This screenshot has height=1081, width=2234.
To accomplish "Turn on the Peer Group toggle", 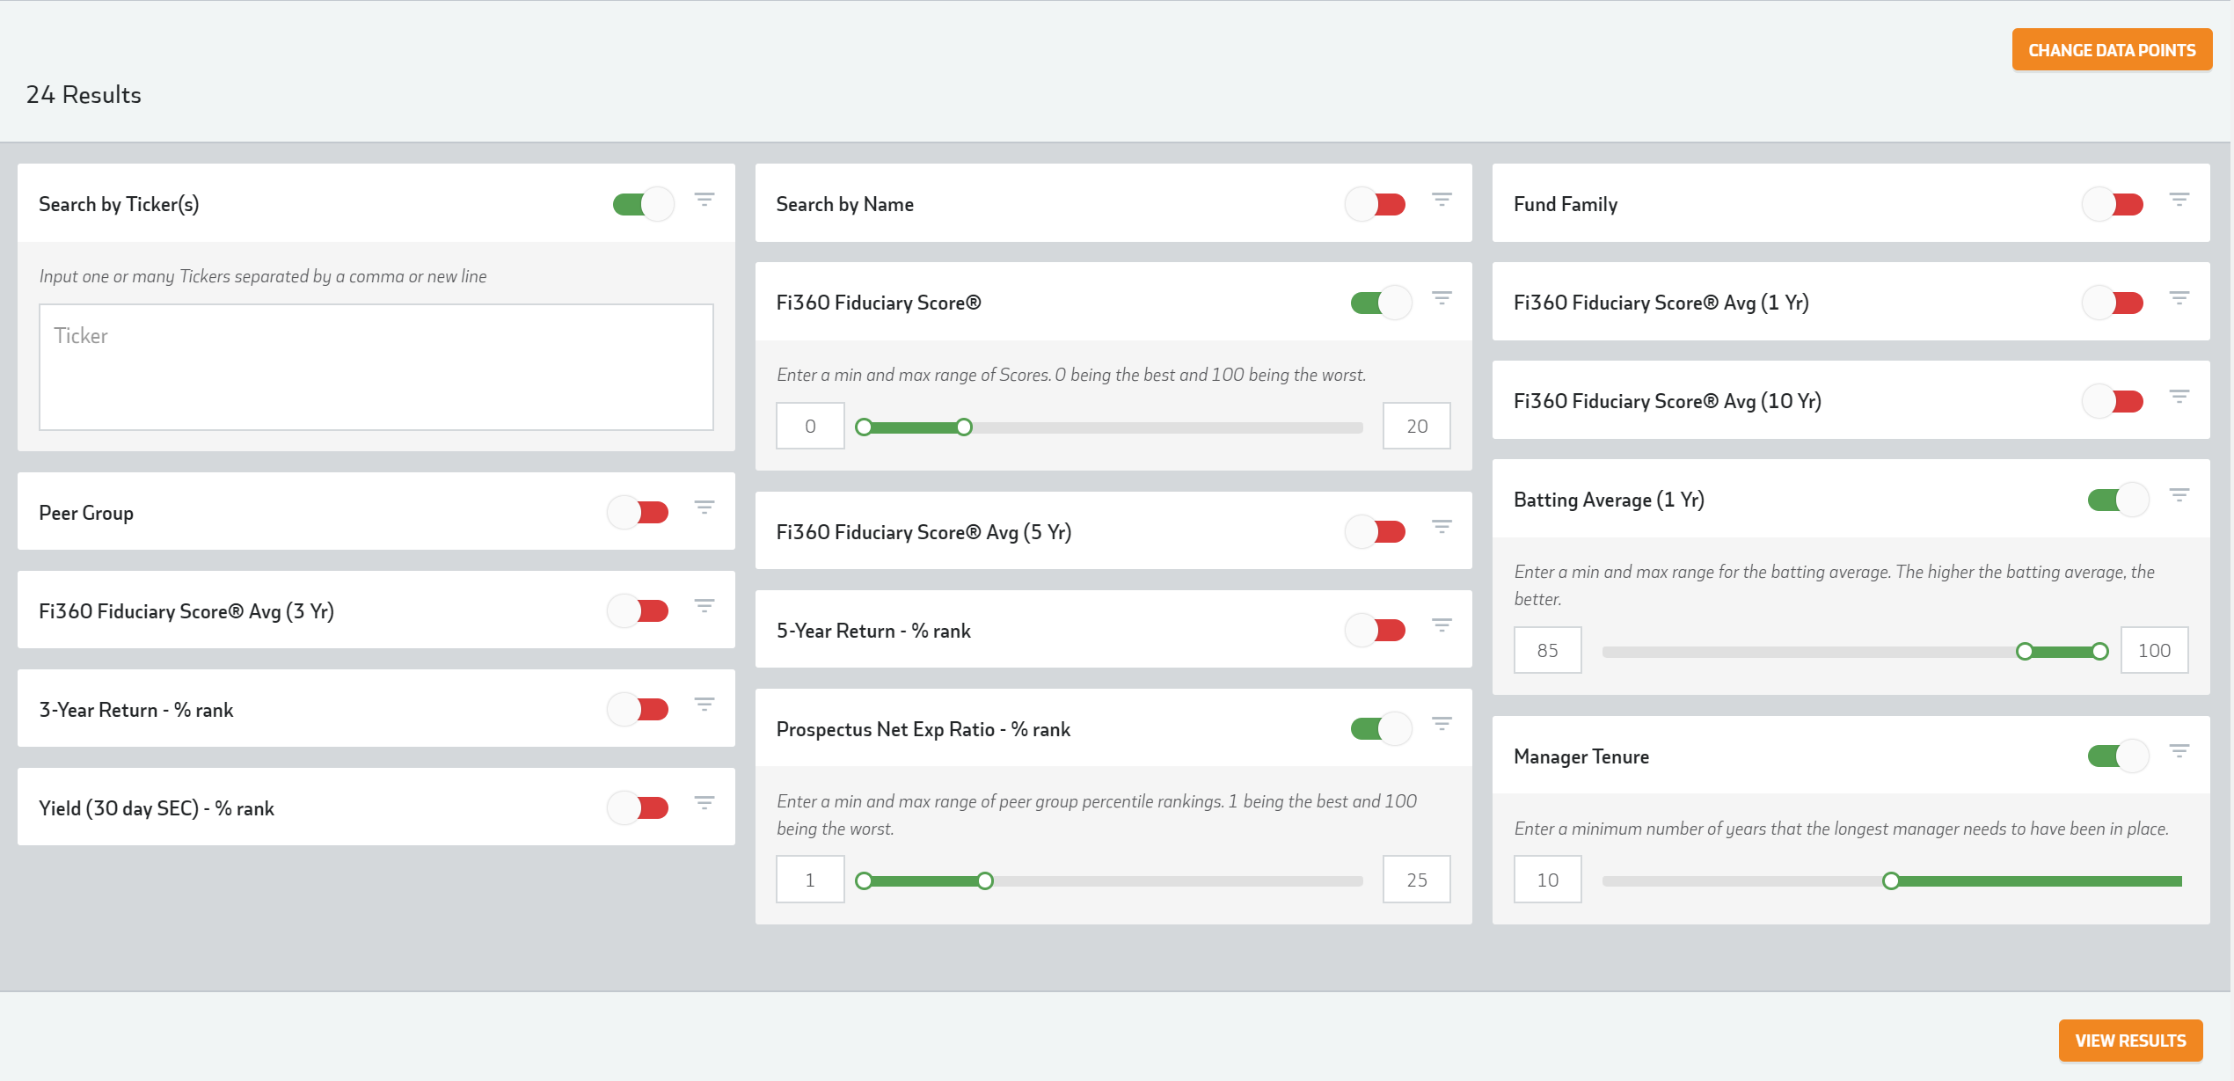I will [x=639, y=512].
